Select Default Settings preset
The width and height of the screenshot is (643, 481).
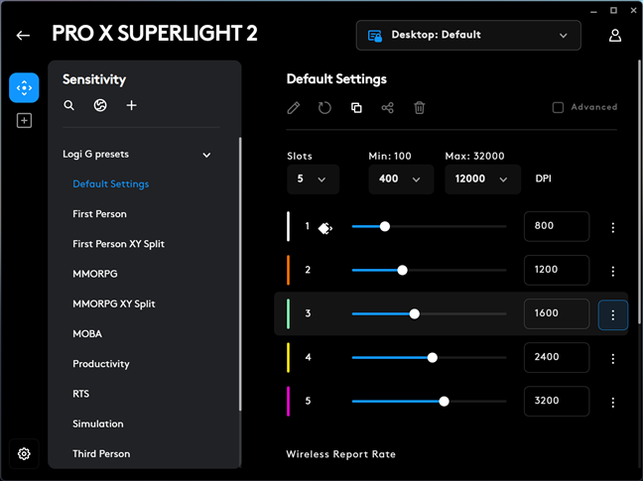pos(111,183)
